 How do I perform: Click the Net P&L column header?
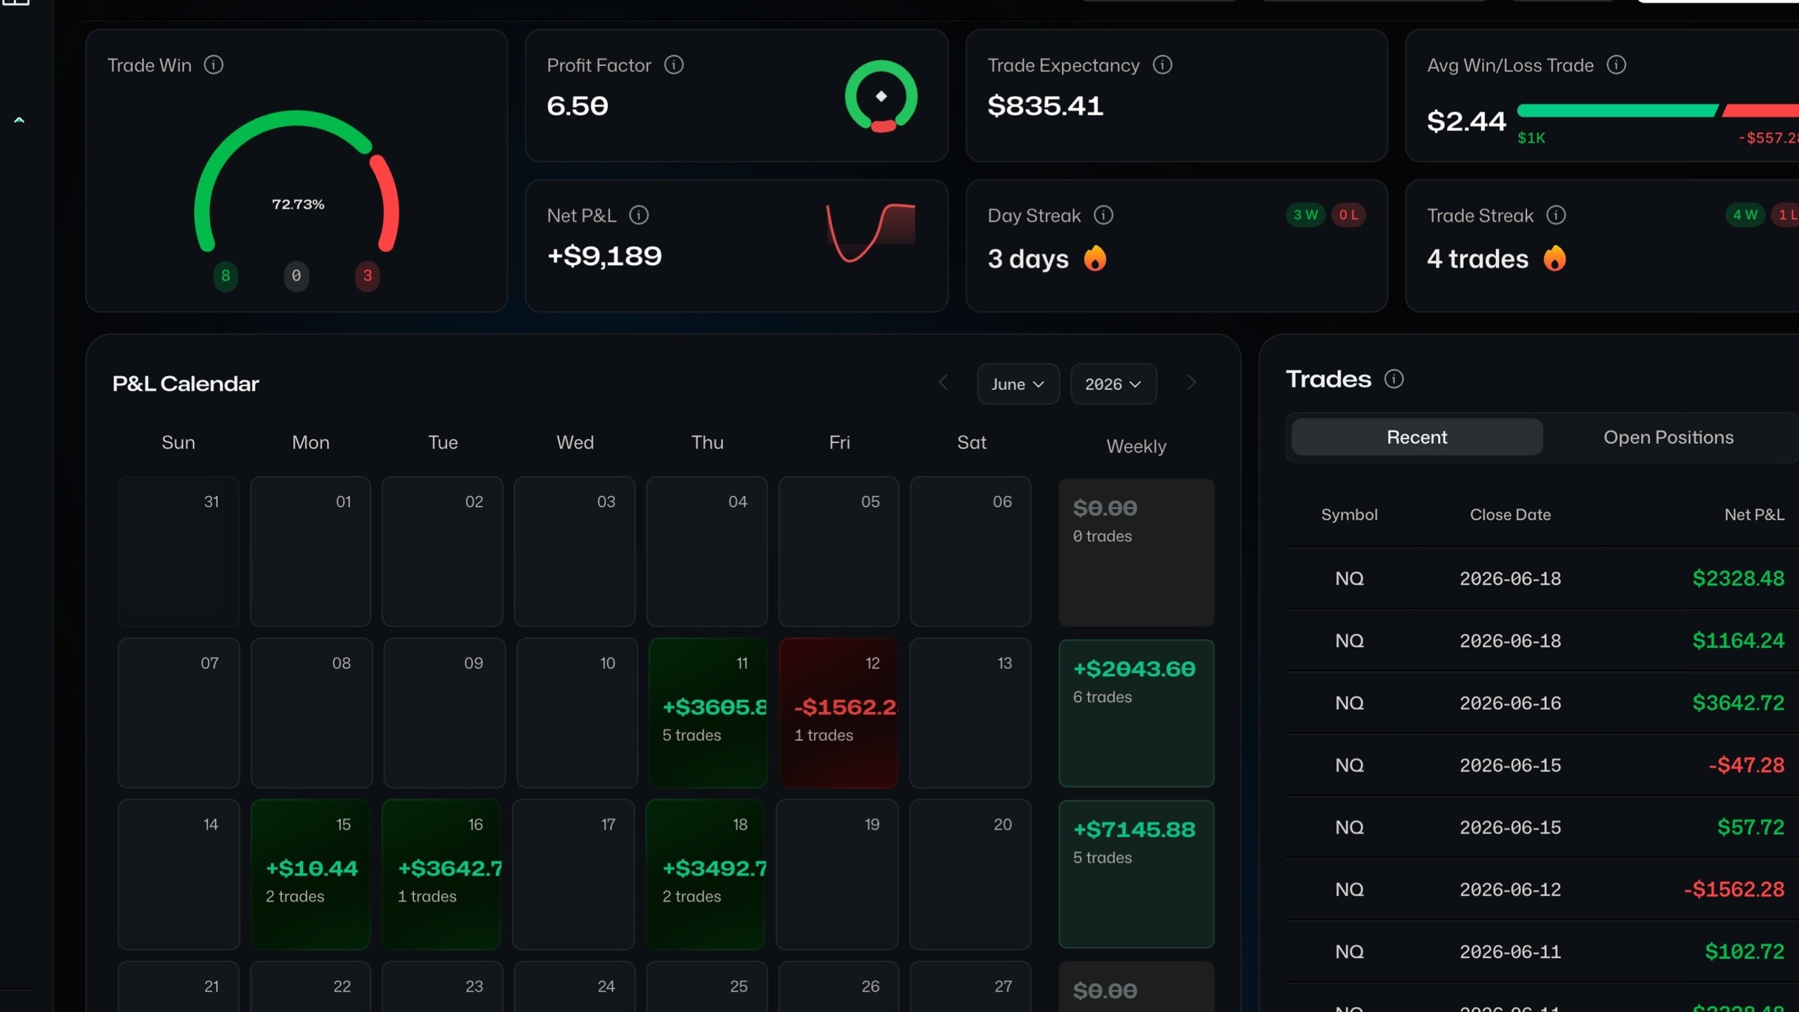click(x=1754, y=514)
